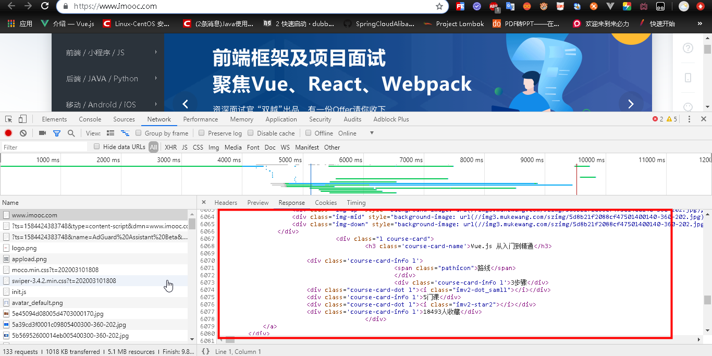Select the All filter type
Image resolution: width=712 pixels, height=356 pixels.
(153, 148)
